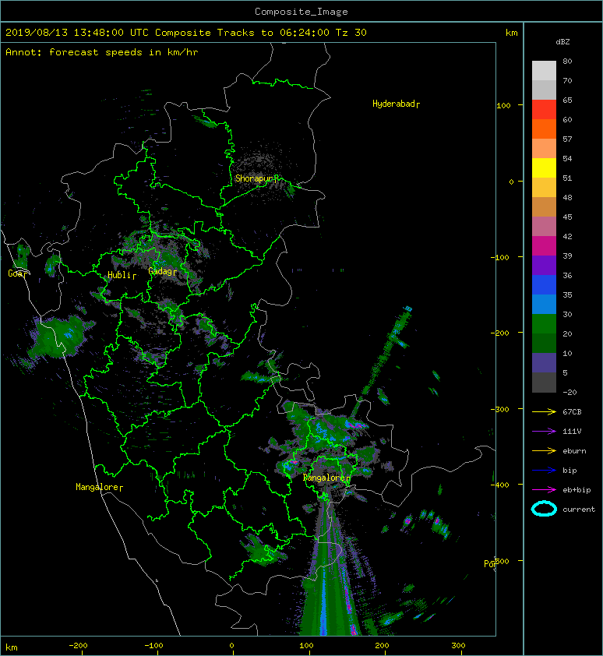The width and height of the screenshot is (603, 656).
Task: Click the Hyderabad city label
Action: (x=396, y=104)
